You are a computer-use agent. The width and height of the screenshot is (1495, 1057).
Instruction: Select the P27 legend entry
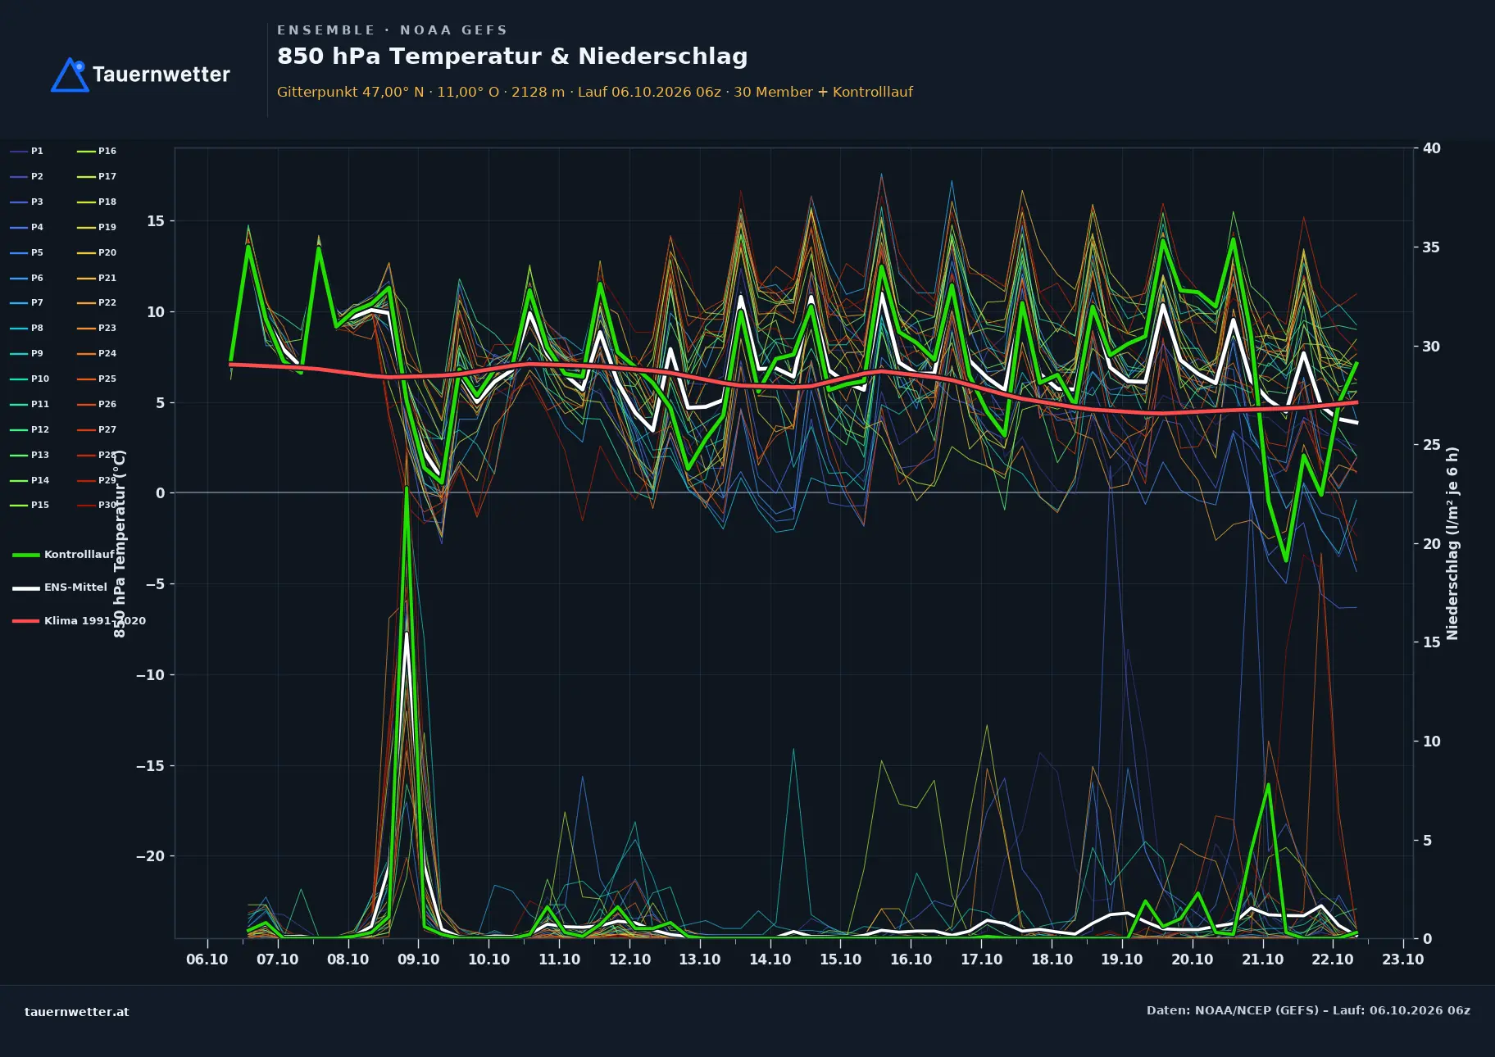click(x=97, y=430)
